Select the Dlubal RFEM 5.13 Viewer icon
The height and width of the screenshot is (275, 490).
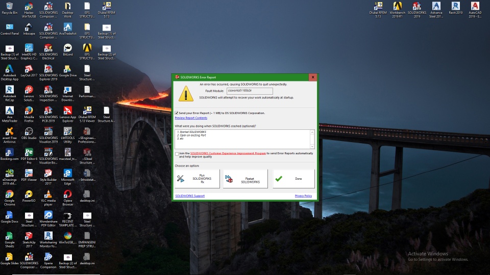87,115
